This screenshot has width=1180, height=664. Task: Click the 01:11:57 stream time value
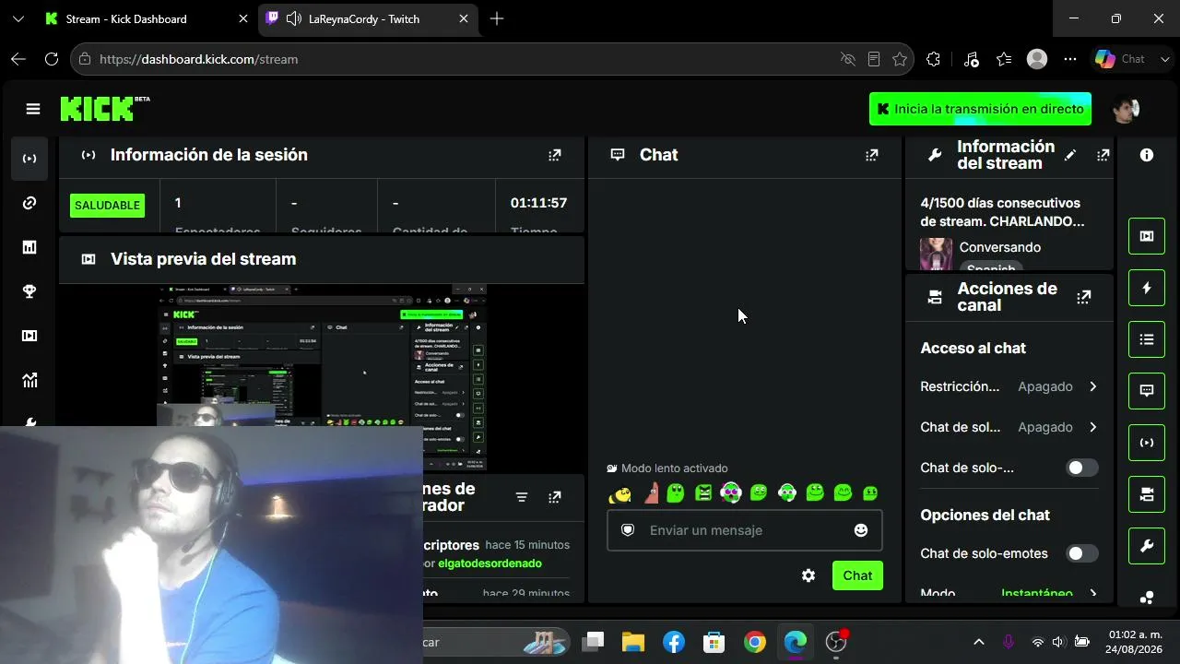[538, 203]
